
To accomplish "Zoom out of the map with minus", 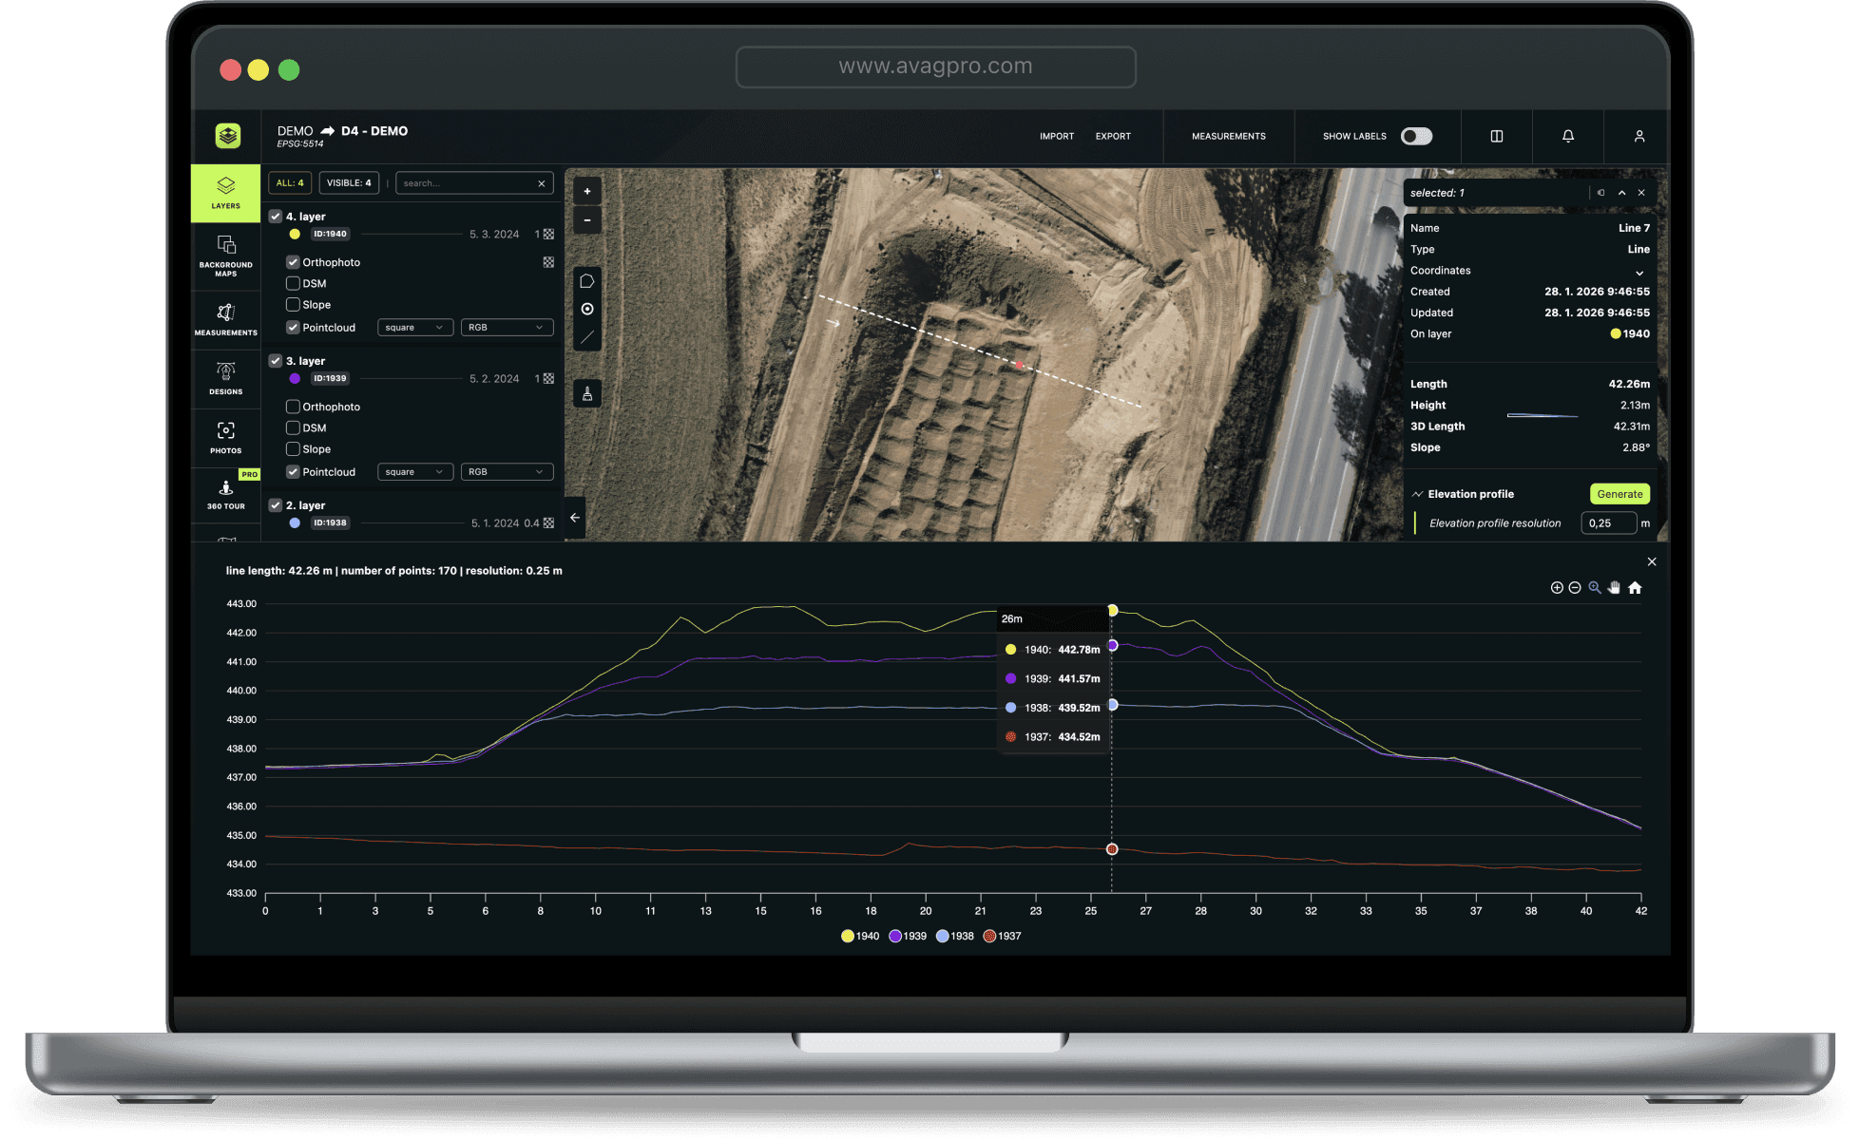I will (587, 219).
